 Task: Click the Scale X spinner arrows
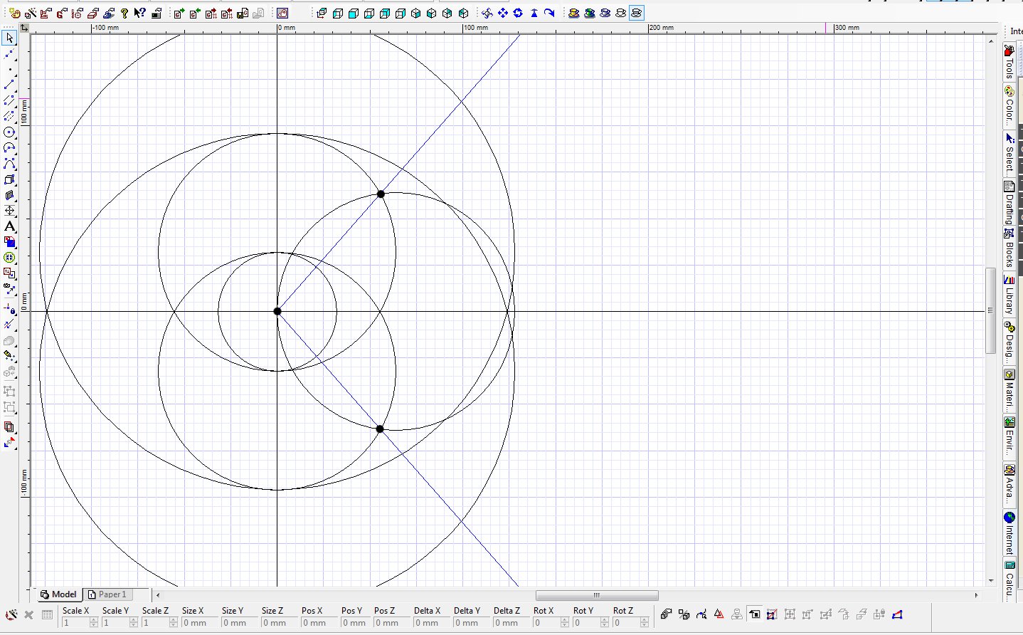point(94,623)
